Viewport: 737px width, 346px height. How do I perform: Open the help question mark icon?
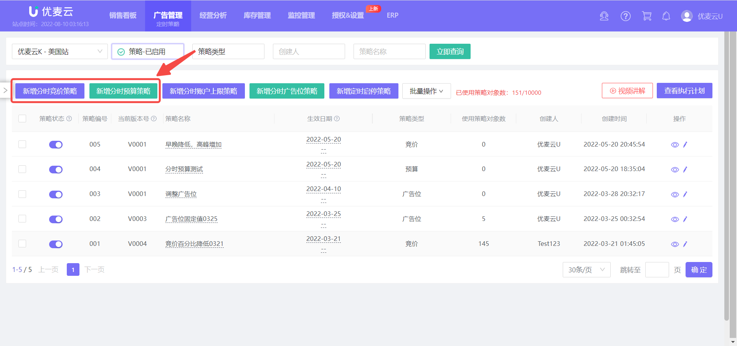click(x=625, y=16)
